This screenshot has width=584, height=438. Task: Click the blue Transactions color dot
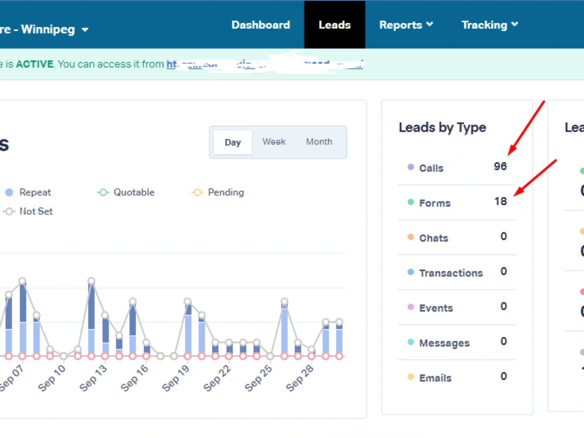(x=411, y=272)
